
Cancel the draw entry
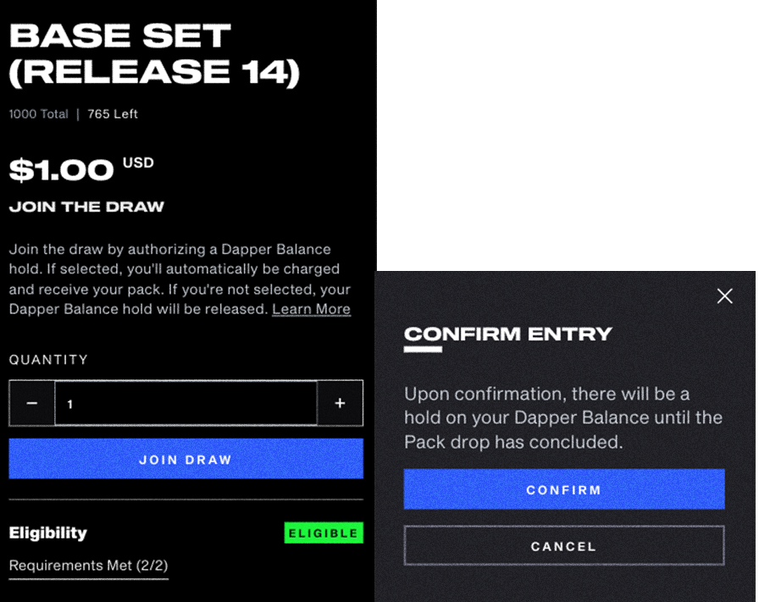(x=564, y=546)
